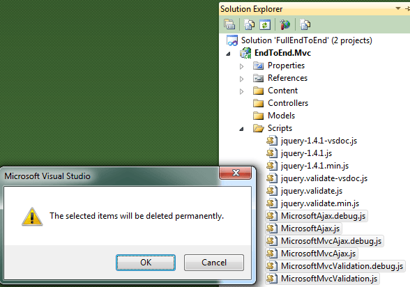410x287 pixels.
Task: Click the Solution Explorer panel title
Action: point(251,9)
